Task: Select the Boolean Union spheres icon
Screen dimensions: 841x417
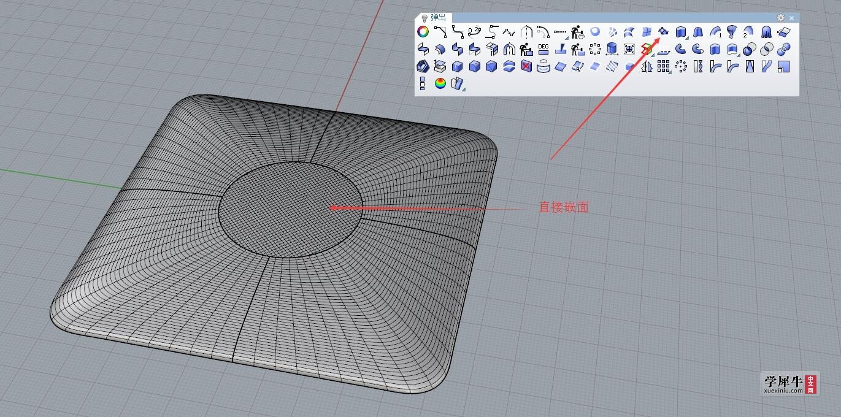Action: [x=749, y=49]
